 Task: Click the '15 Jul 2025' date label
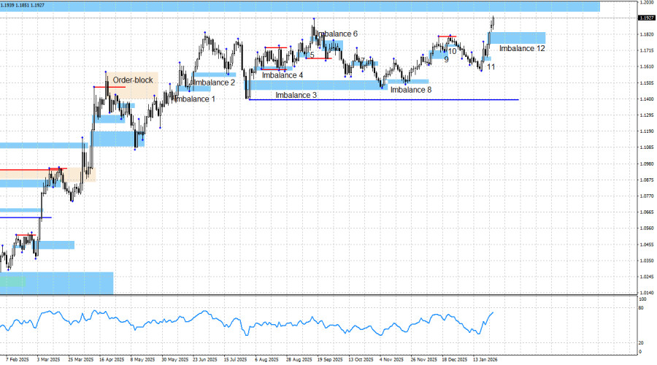click(x=236, y=360)
